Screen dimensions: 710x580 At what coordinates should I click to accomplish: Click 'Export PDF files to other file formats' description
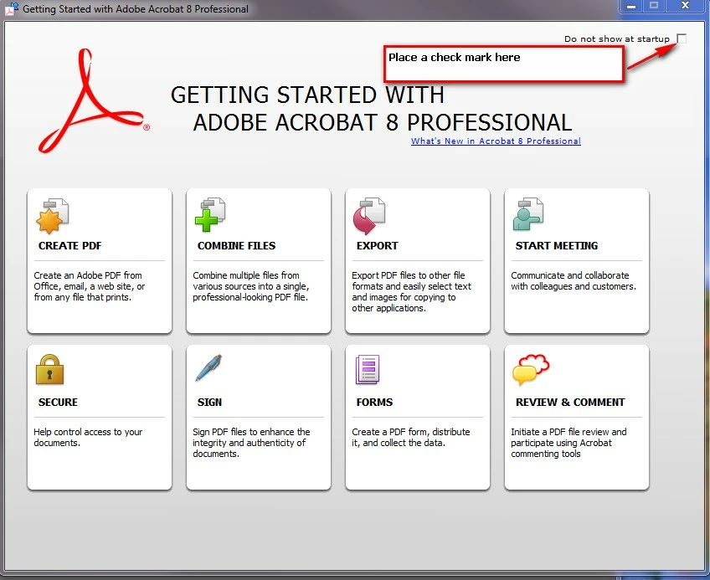[412, 291]
